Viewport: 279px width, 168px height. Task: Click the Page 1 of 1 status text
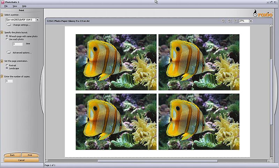click(50, 165)
